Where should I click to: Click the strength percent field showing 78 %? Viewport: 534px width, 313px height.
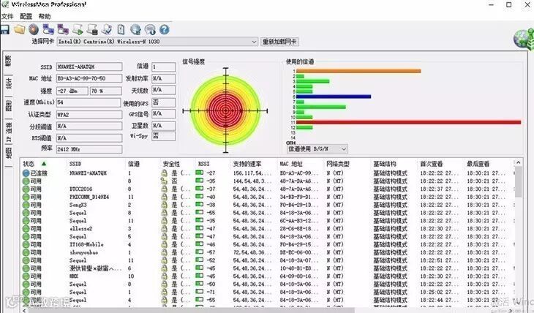[106, 91]
